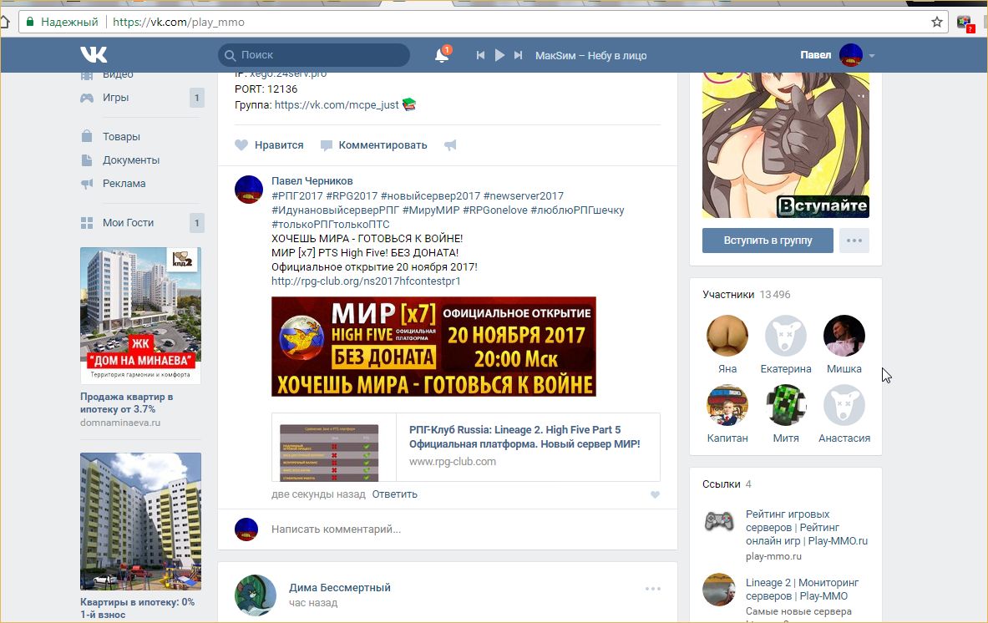The image size is (988, 623).
Task: Open the МИР x7 High Five banner image
Action: point(433,346)
